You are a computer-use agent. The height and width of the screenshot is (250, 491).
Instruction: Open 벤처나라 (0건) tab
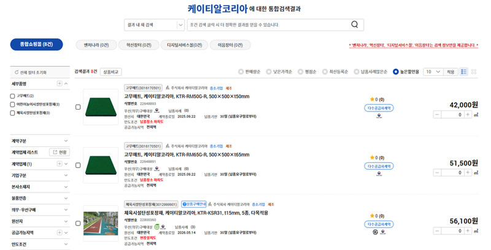(x=96, y=45)
